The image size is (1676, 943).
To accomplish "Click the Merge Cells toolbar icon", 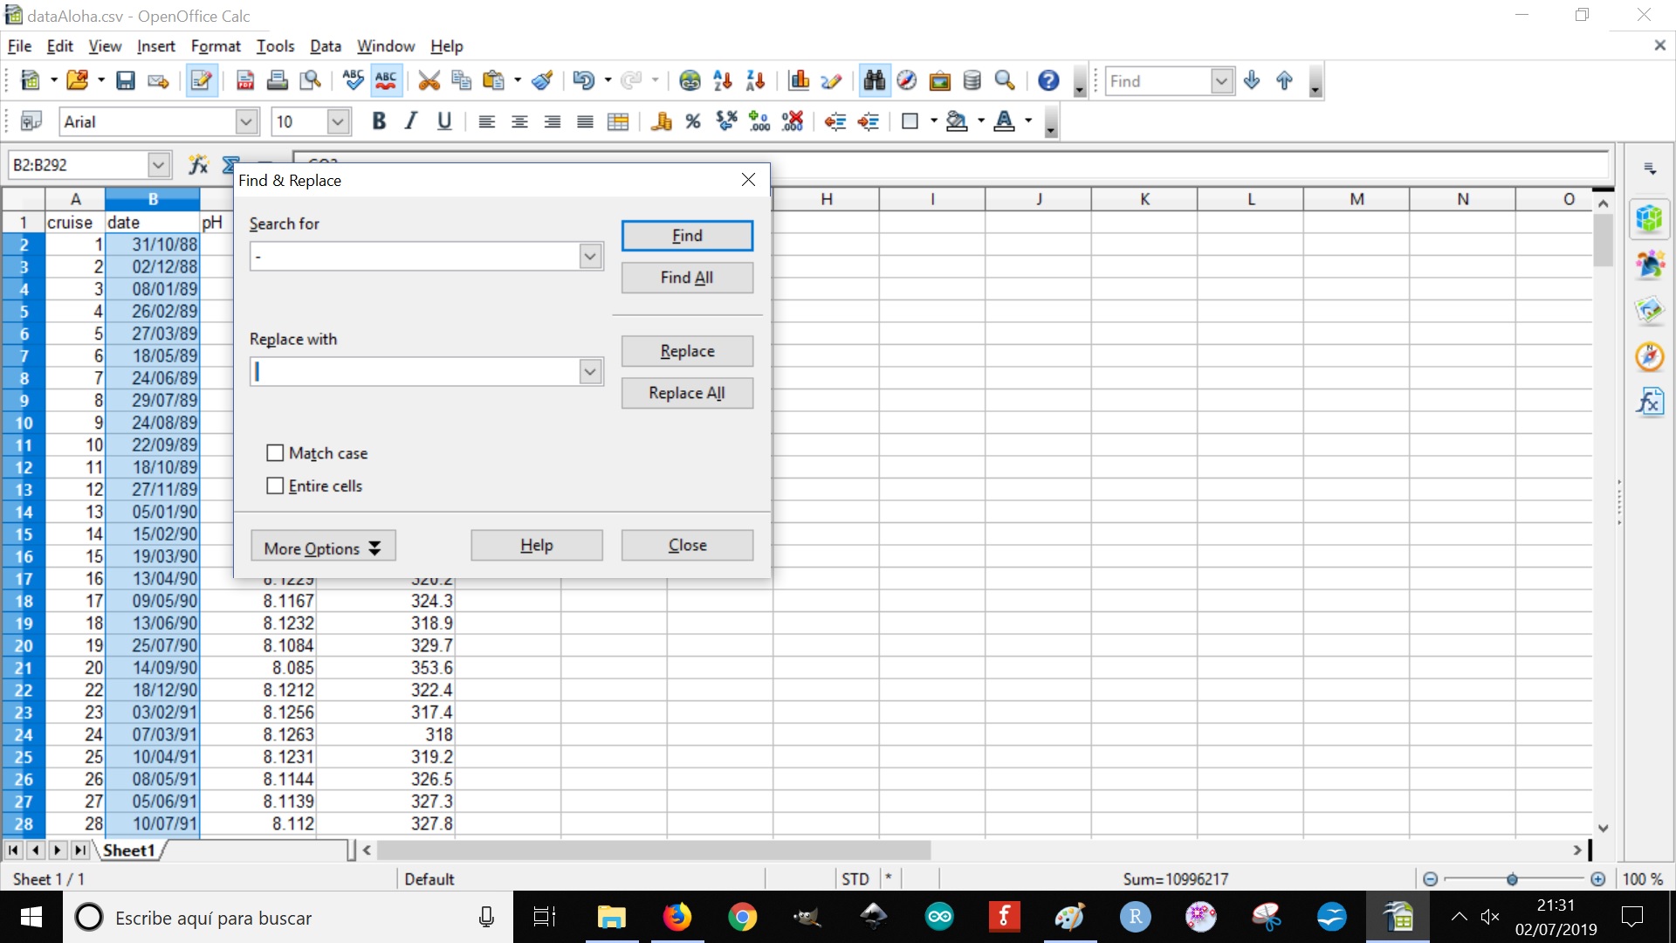I will click(618, 122).
